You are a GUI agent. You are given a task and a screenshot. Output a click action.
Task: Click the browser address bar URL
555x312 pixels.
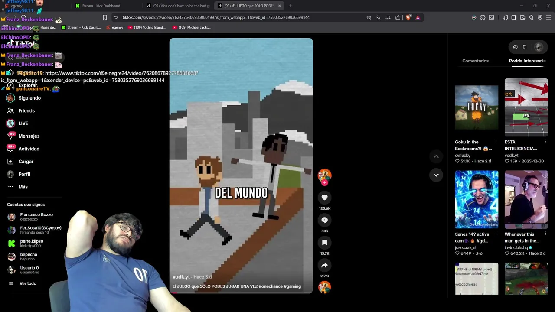click(216, 17)
